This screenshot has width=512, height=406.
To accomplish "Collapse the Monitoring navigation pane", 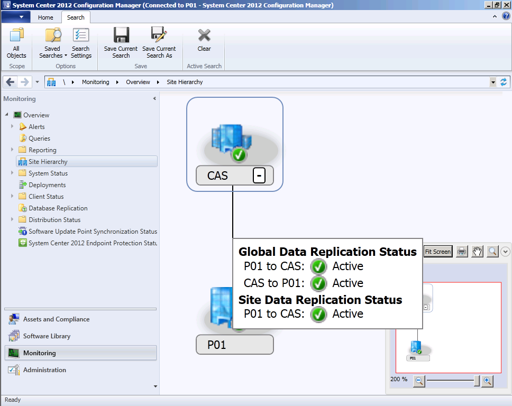I will click(x=154, y=98).
